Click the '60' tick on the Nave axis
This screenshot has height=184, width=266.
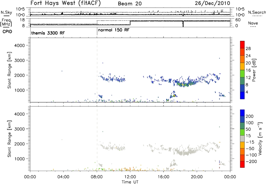point(238,20)
